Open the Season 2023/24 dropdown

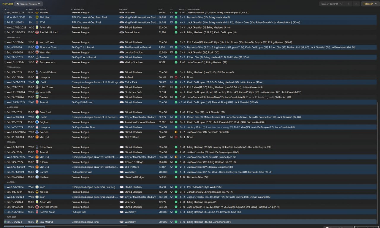pyautogui.click(x=332, y=4)
